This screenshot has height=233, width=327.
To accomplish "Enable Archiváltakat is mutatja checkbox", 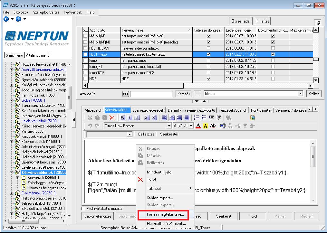I will [83, 209].
